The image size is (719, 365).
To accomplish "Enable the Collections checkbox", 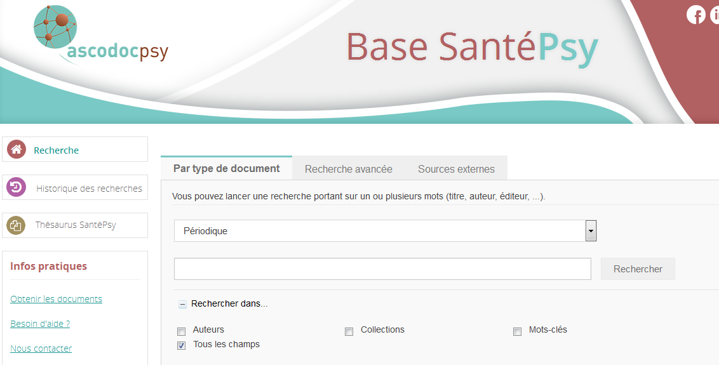I will tap(349, 331).
